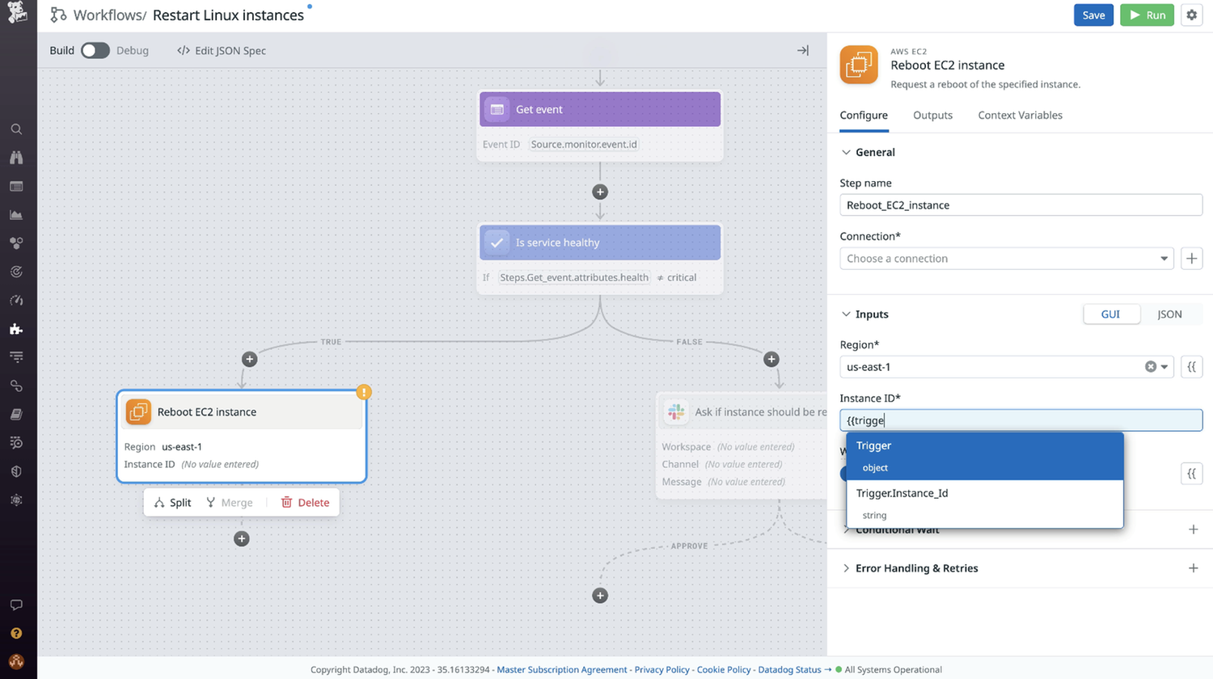This screenshot has width=1213, height=679.
Task: Click Save button
Action: [1093, 15]
